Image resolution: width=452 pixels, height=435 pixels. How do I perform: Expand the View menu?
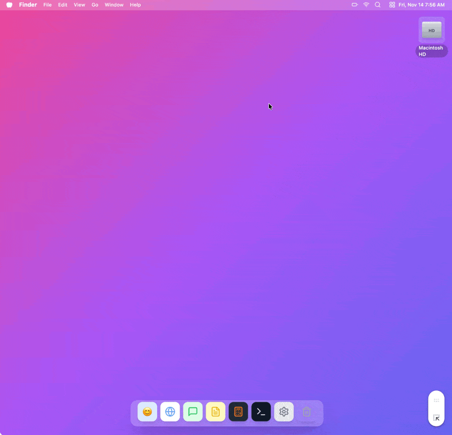tap(79, 5)
